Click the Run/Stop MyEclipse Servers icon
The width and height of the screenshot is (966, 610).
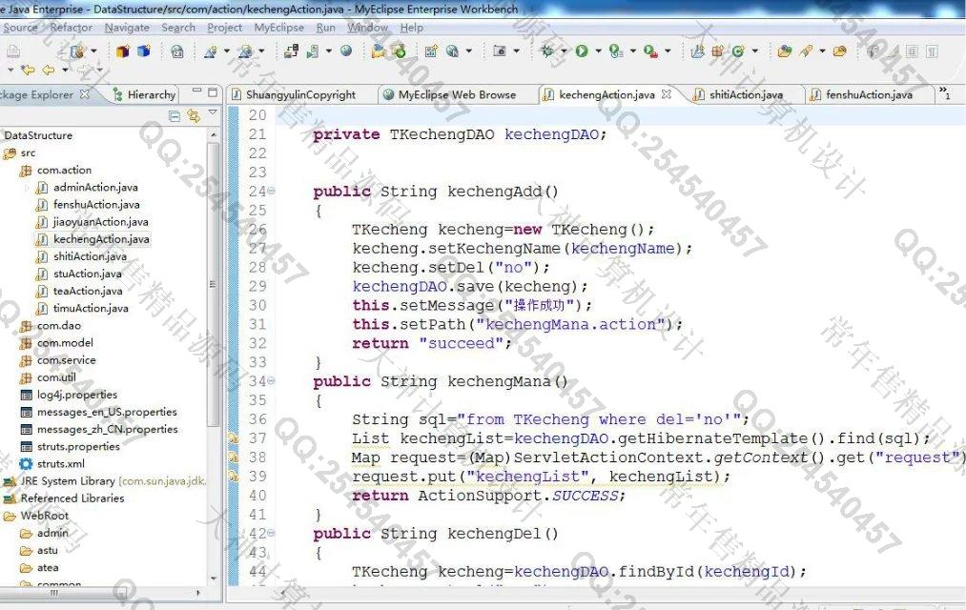[313, 51]
